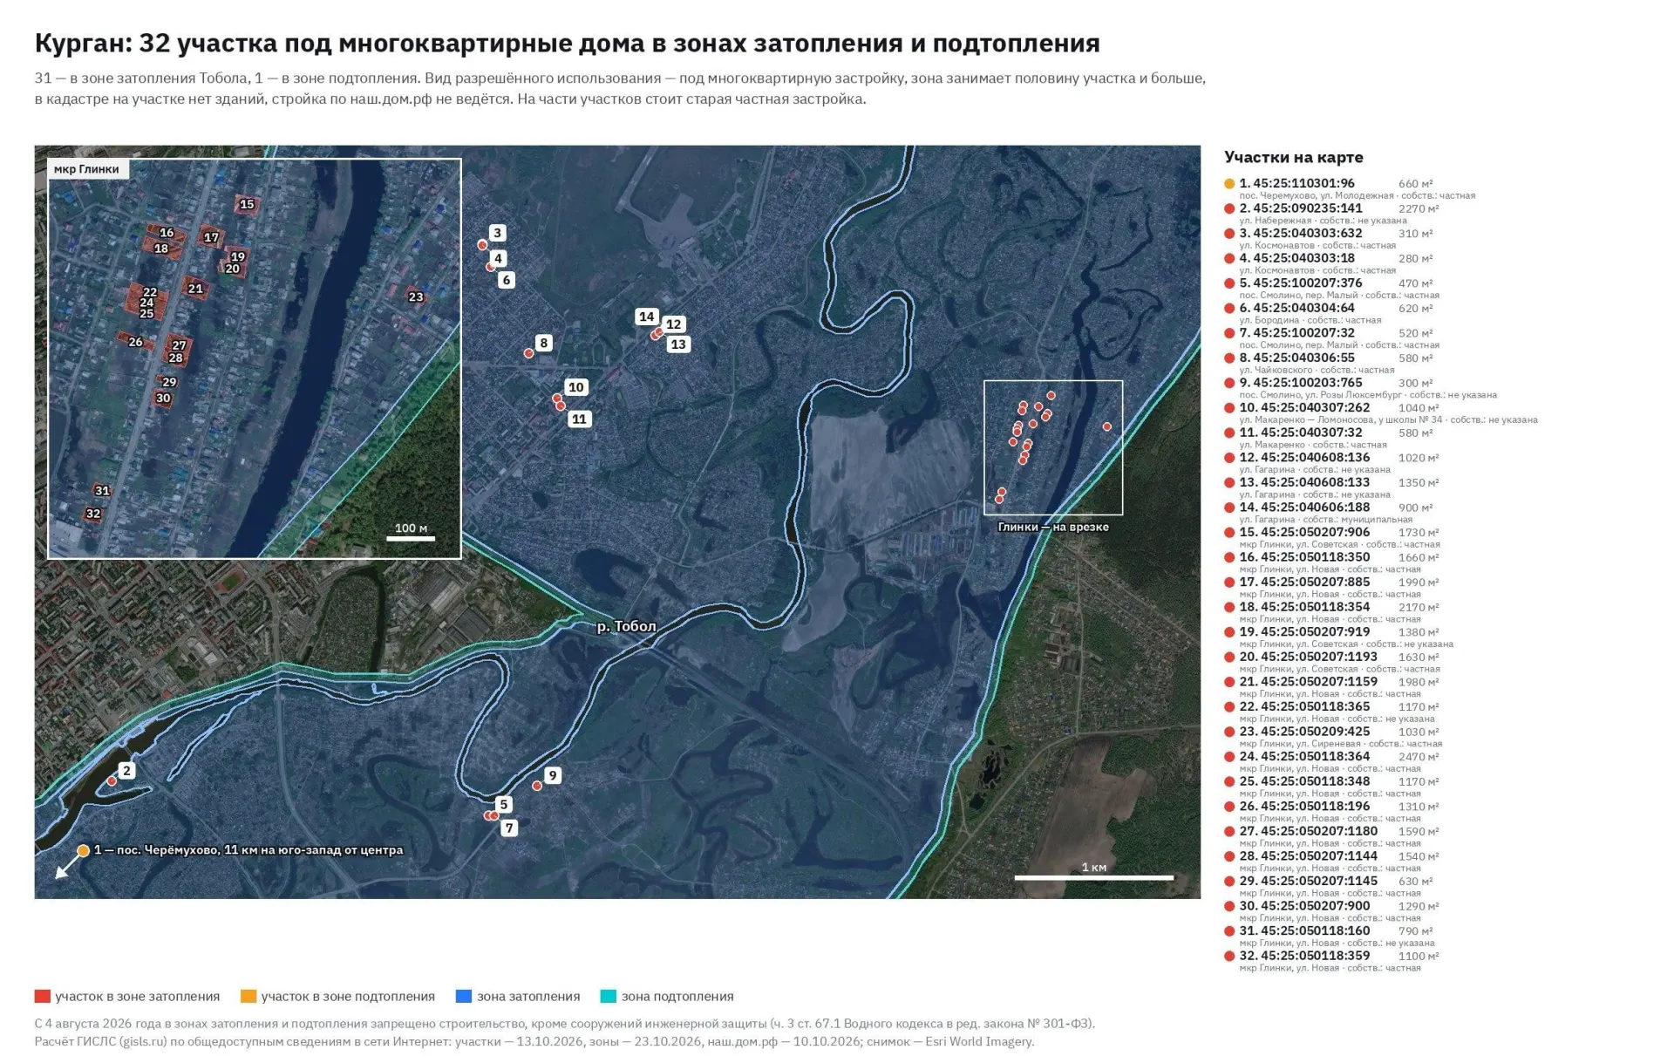
Task: Click plot 21 in the Глинки inset
Action: (195, 288)
